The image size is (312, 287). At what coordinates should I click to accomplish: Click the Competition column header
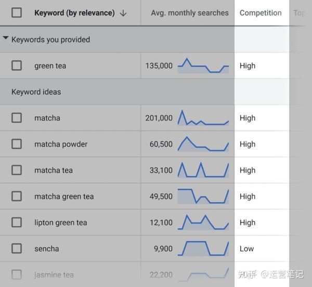point(261,13)
